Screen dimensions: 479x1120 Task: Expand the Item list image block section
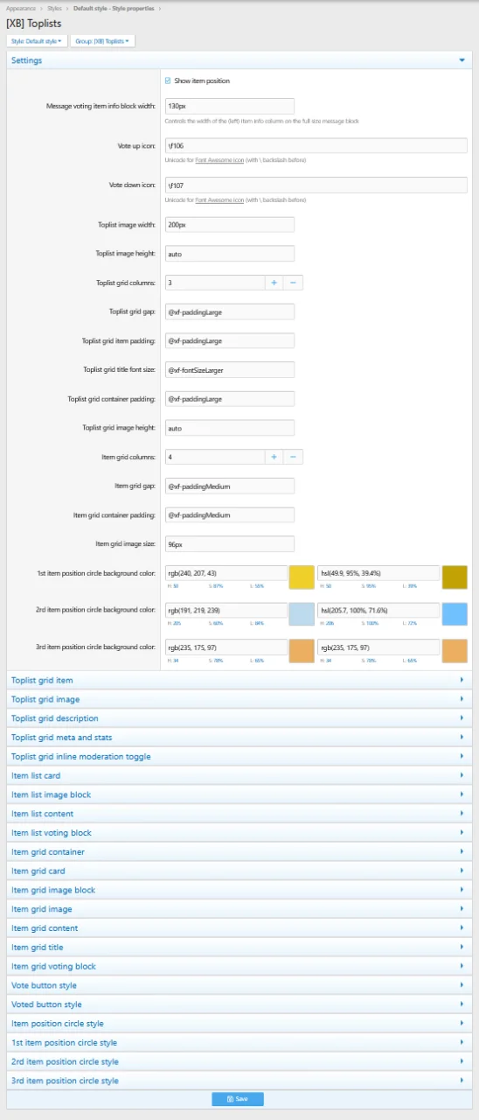pos(239,794)
